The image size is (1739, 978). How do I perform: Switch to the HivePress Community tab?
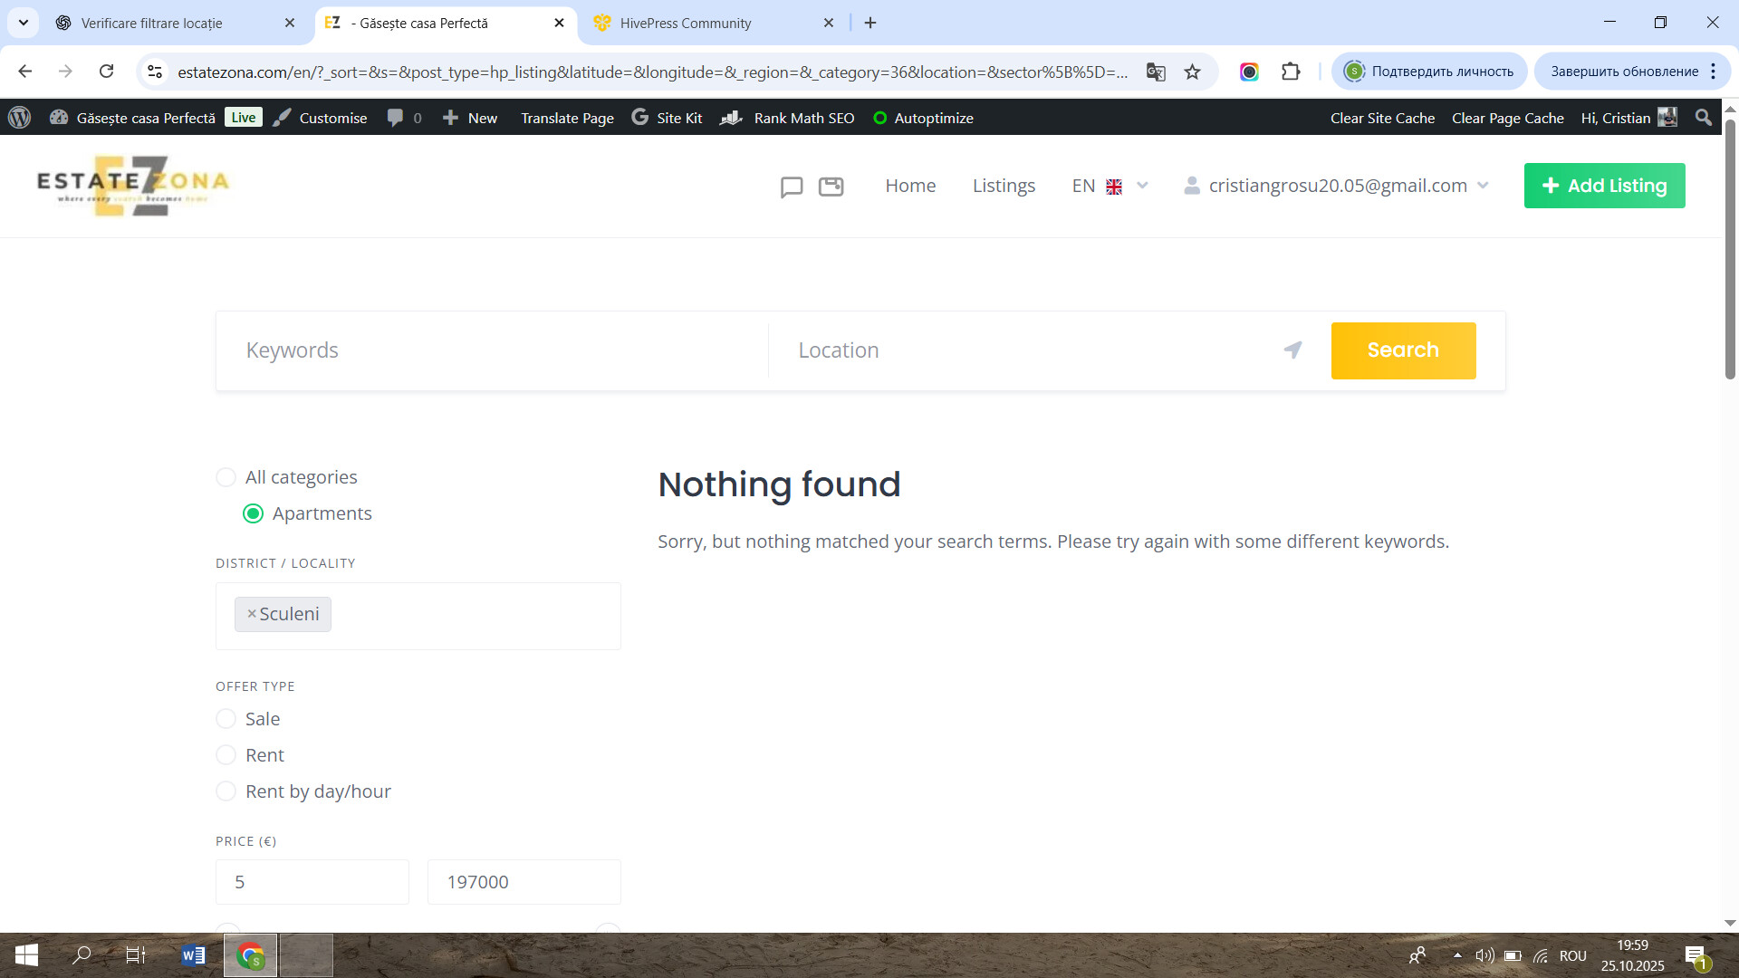[686, 23]
